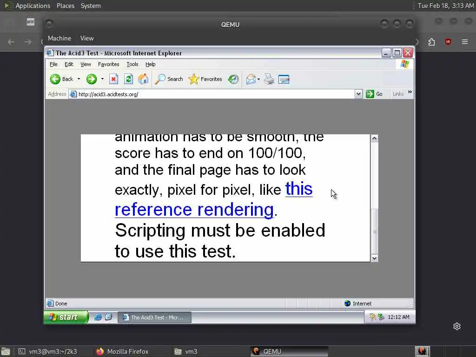476x357 pixels.
Task: Click the uBlock Origin shield icon
Action: pos(448,41)
